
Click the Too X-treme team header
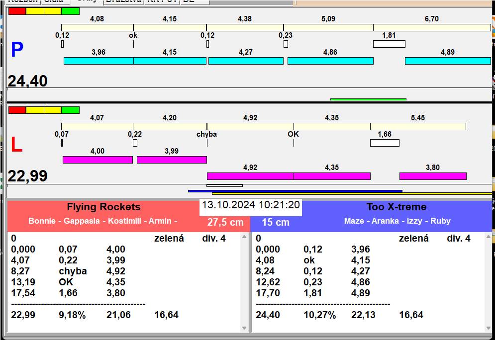[396, 207]
